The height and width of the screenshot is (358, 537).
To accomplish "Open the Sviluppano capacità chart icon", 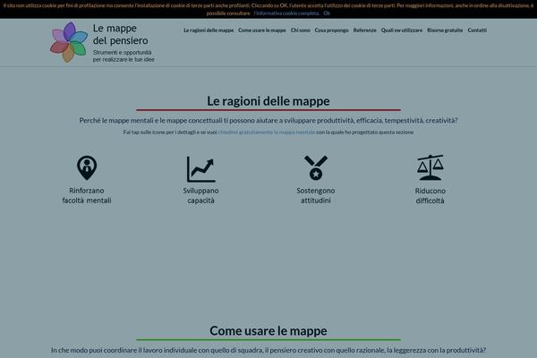I will (x=201, y=169).
